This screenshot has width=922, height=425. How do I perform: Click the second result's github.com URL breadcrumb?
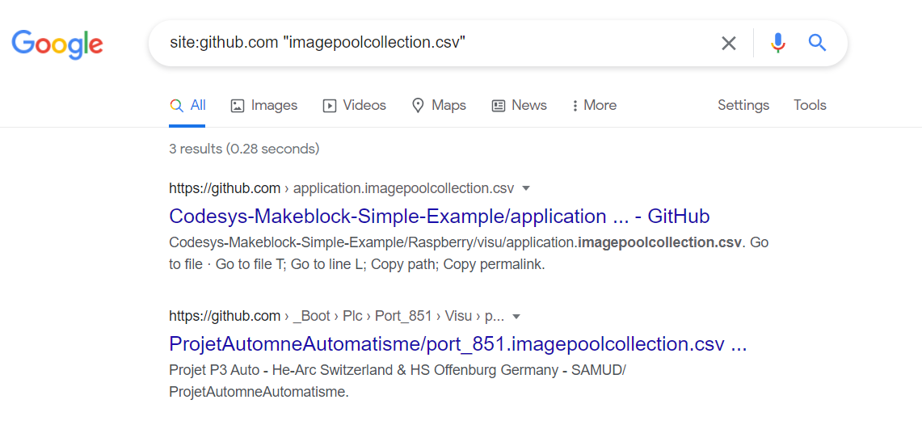[x=225, y=316]
